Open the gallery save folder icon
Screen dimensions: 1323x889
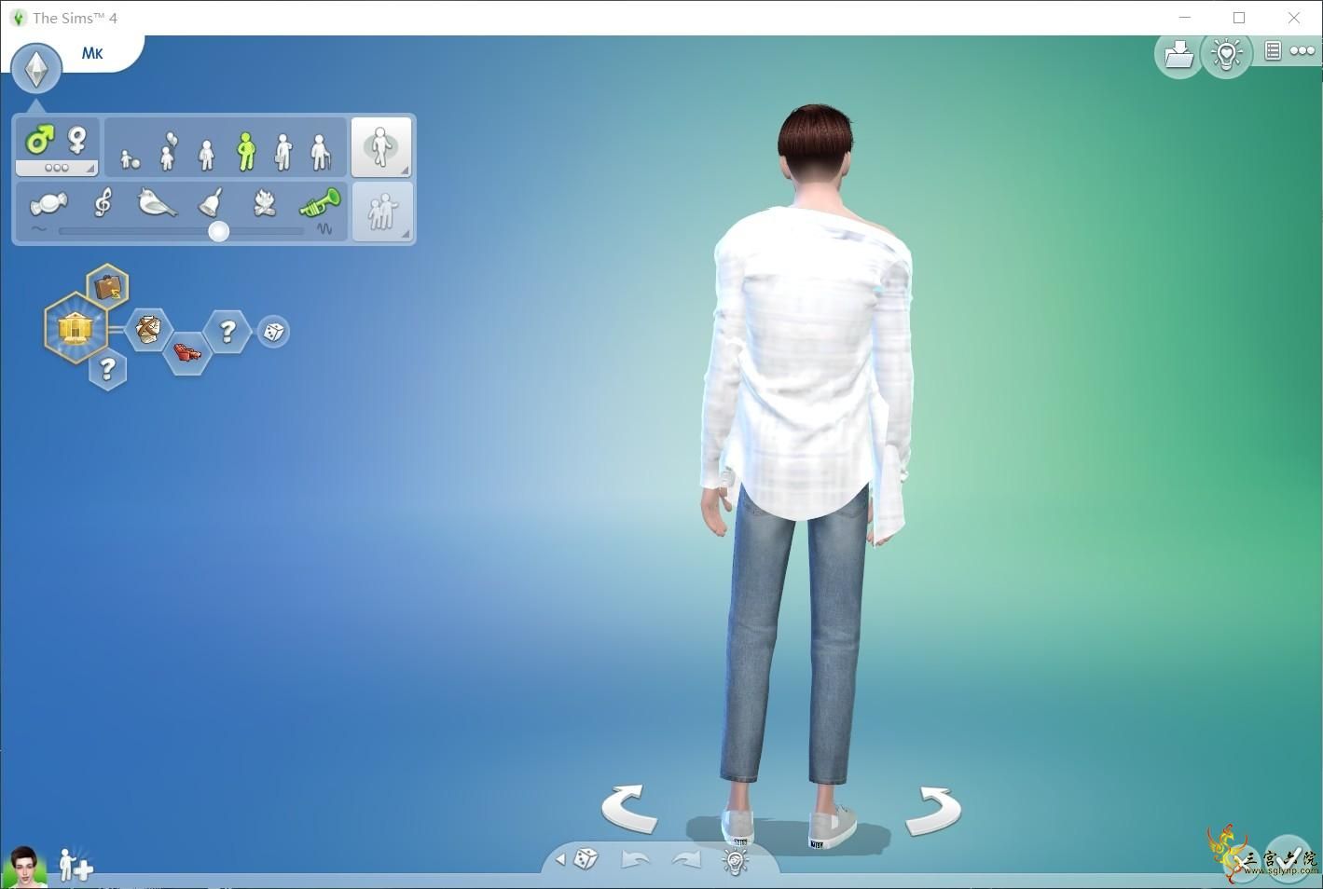(x=1178, y=54)
